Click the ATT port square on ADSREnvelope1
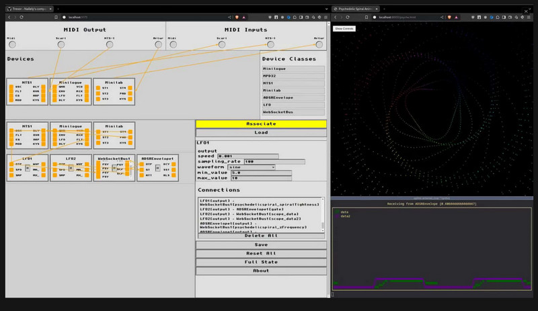This screenshot has height=311, width=538. pyautogui.click(x=142, y=175)
